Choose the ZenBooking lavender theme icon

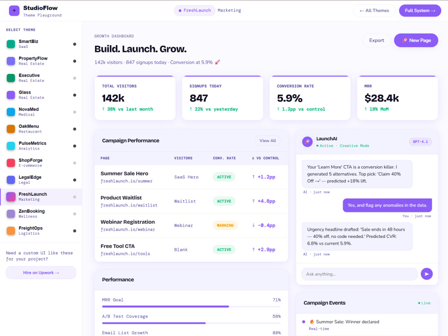coord(11,214)
